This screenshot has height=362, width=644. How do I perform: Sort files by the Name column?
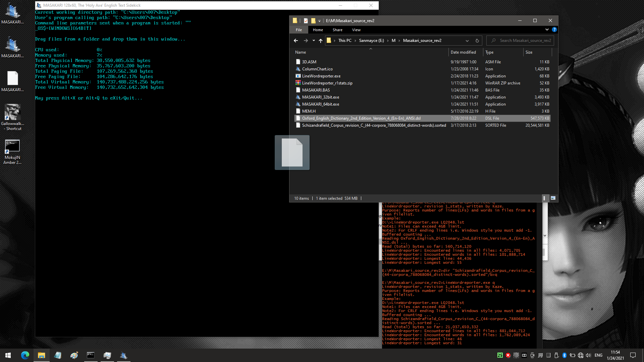(x=371, y=52)
